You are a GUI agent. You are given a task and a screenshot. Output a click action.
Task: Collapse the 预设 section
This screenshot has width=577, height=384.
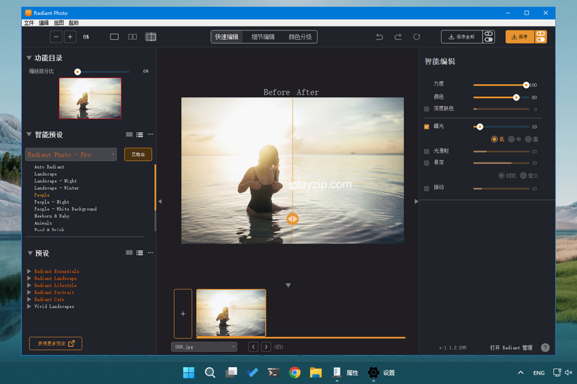point(30,253)
